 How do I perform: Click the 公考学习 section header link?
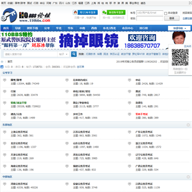tap(7, 73)
